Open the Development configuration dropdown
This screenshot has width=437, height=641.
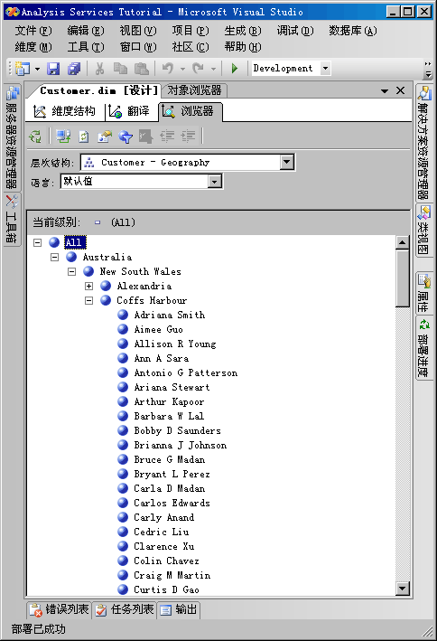click(326, 69)
